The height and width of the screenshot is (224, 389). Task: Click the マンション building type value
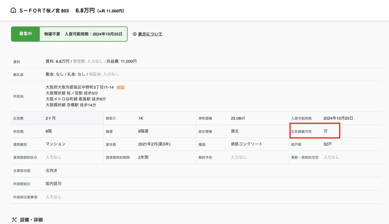[56, 144]
